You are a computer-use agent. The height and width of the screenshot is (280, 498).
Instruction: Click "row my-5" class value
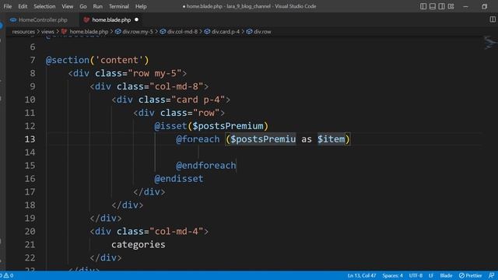[155, 73]
